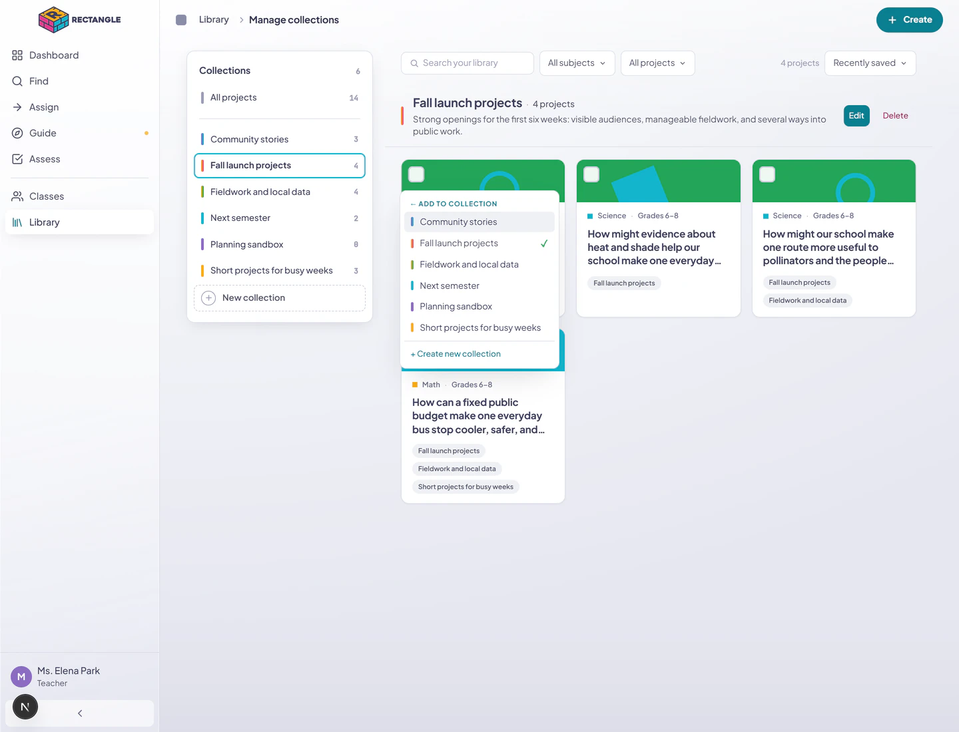Open the All subjects dropdown
Screen dimensions: 959x732
click(x=577, y=63)
